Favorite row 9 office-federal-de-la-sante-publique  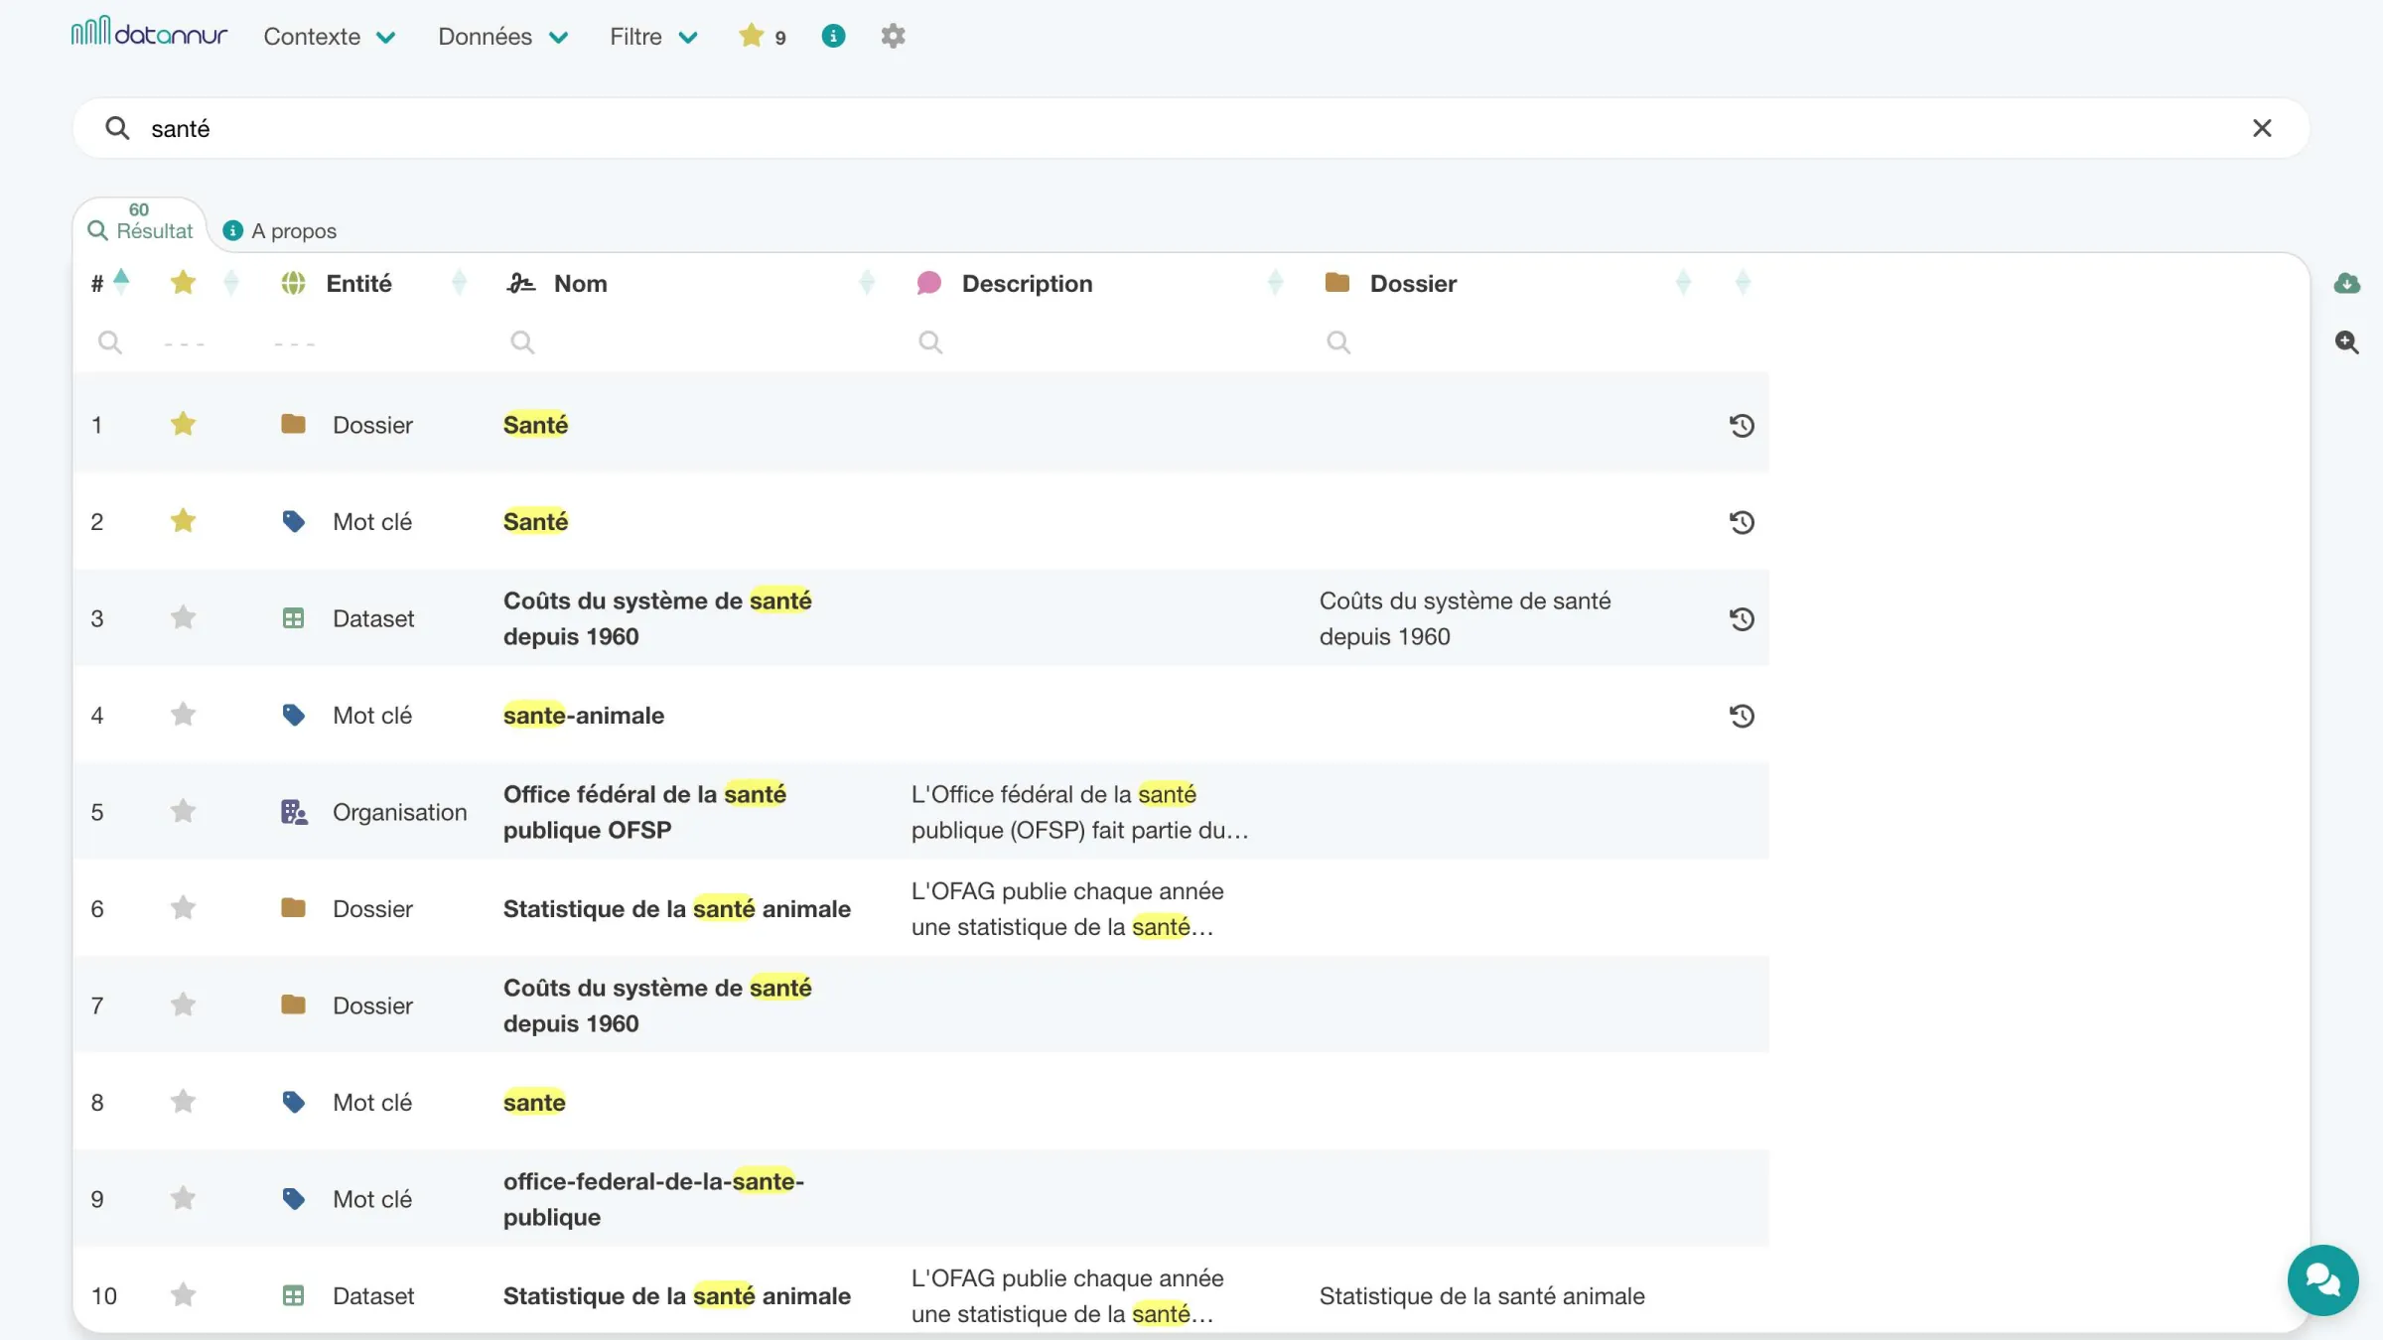click(x=183, y=1198)
